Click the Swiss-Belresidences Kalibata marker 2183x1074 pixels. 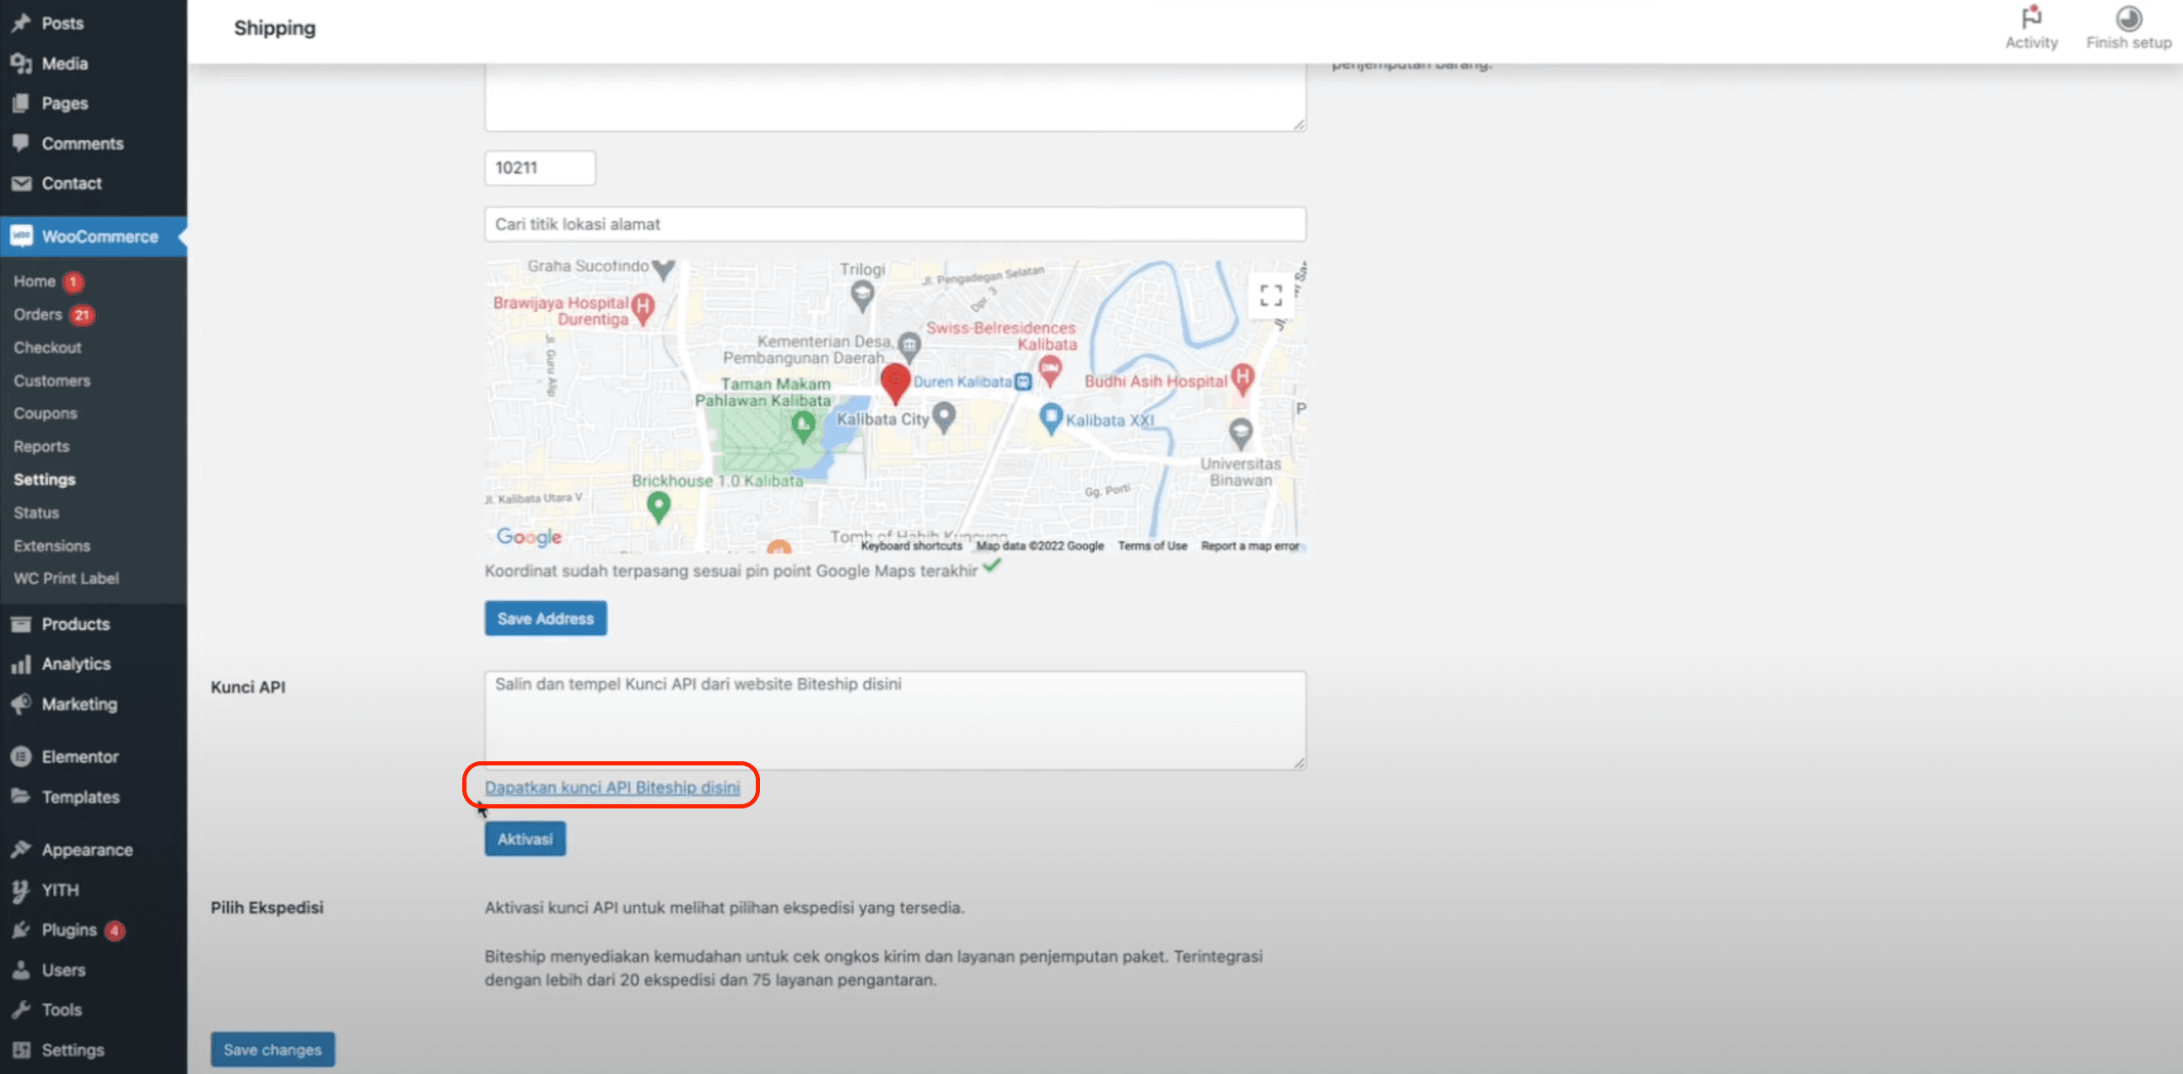1050,370
